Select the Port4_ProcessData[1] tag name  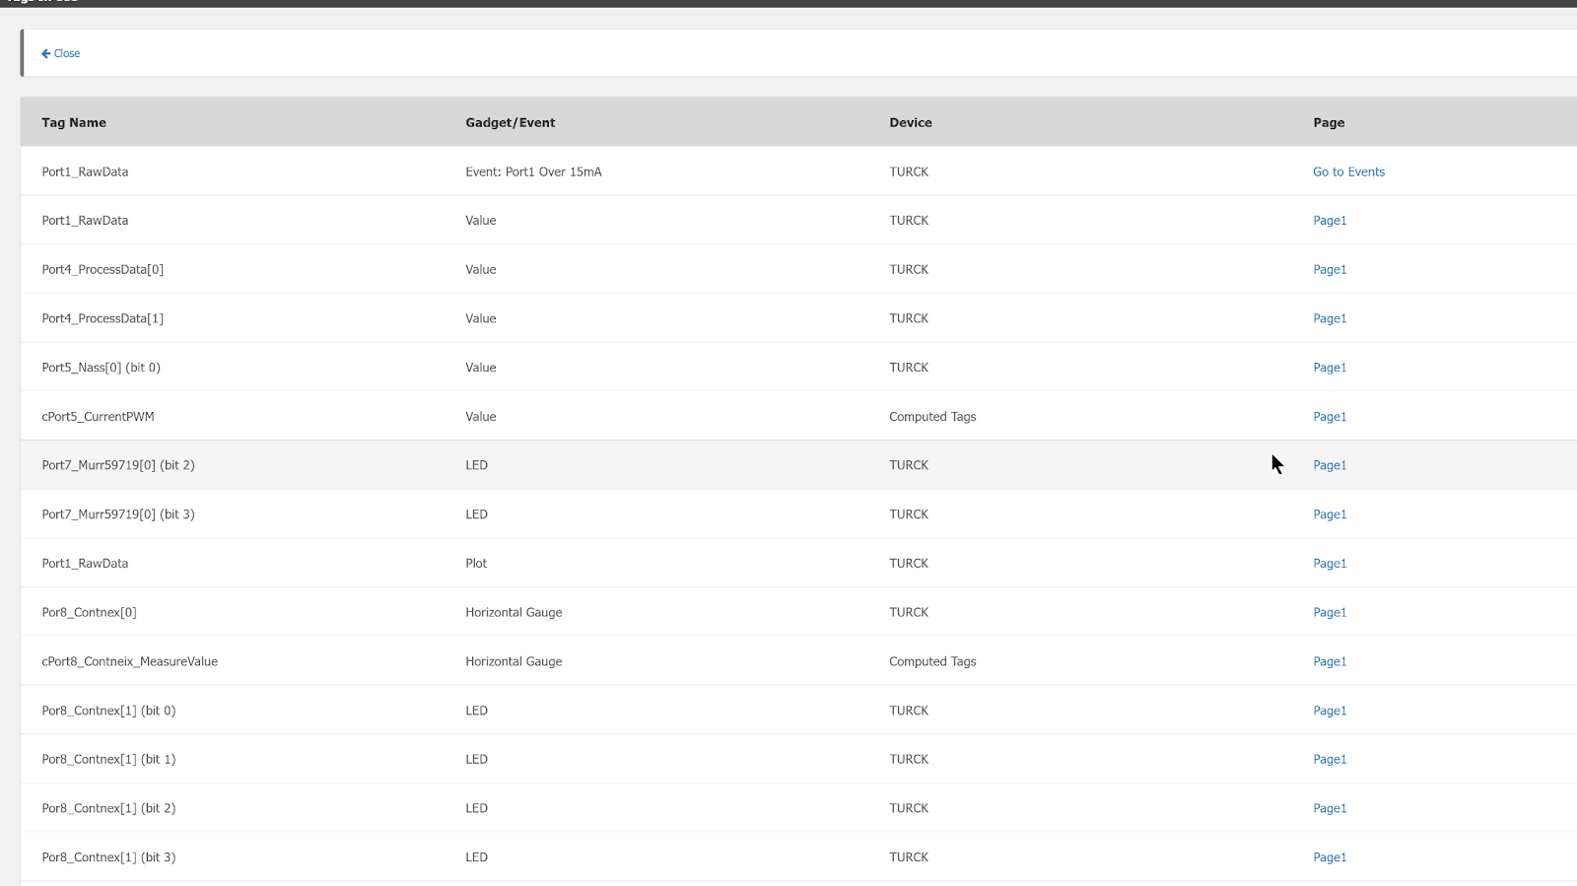click(x=103, y=318)
